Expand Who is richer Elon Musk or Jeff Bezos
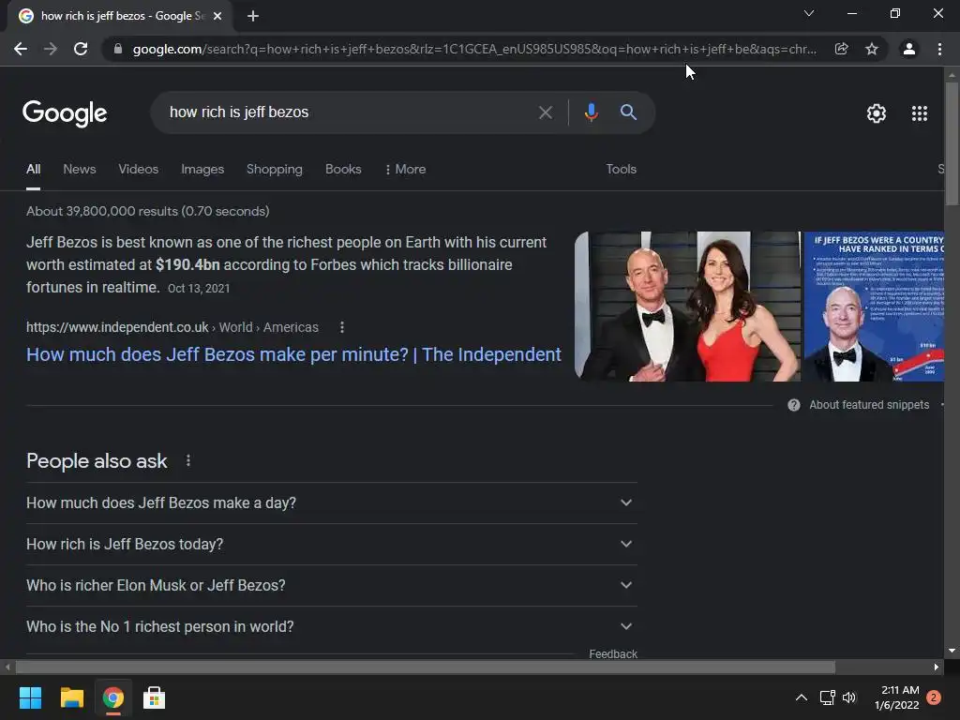The image size is (960, 720). coord(331,585)
